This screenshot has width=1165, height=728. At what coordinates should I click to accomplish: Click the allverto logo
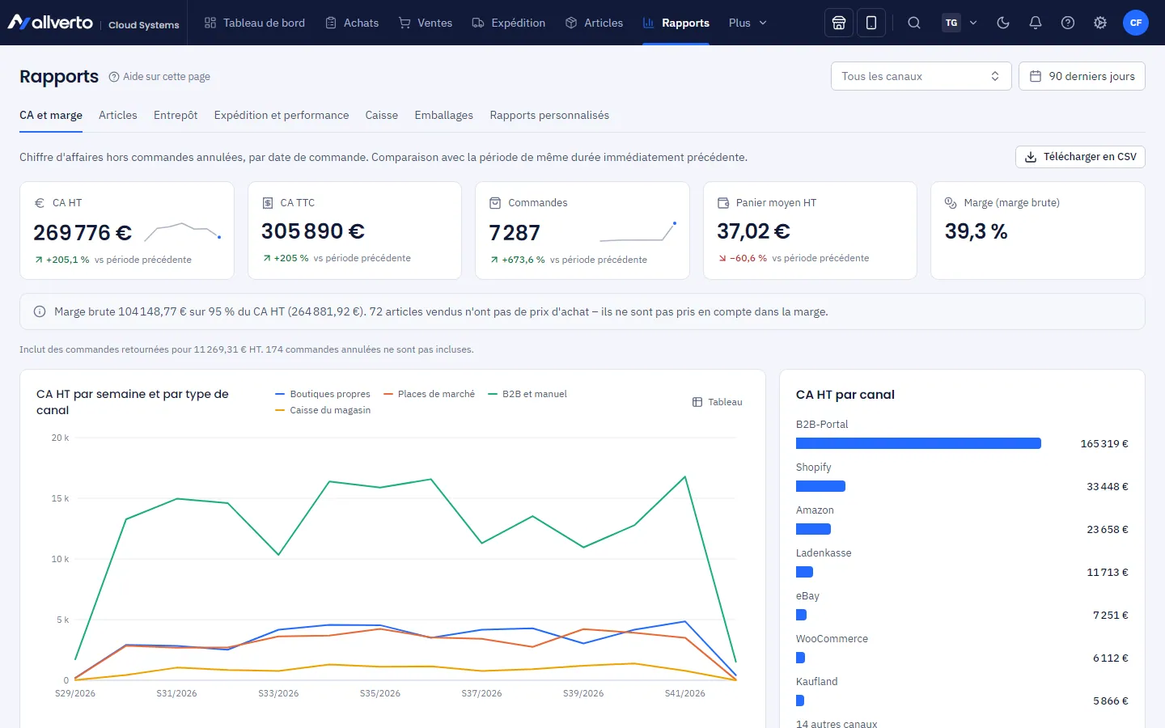pyautogui.click(x=50, y=23)
